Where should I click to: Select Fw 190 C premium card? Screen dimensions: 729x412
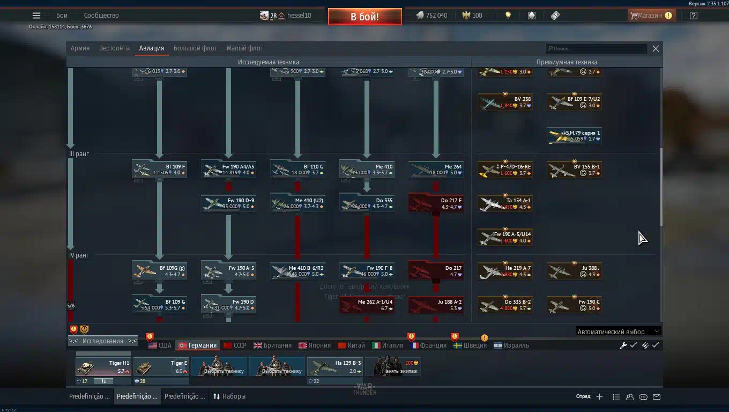574,305
